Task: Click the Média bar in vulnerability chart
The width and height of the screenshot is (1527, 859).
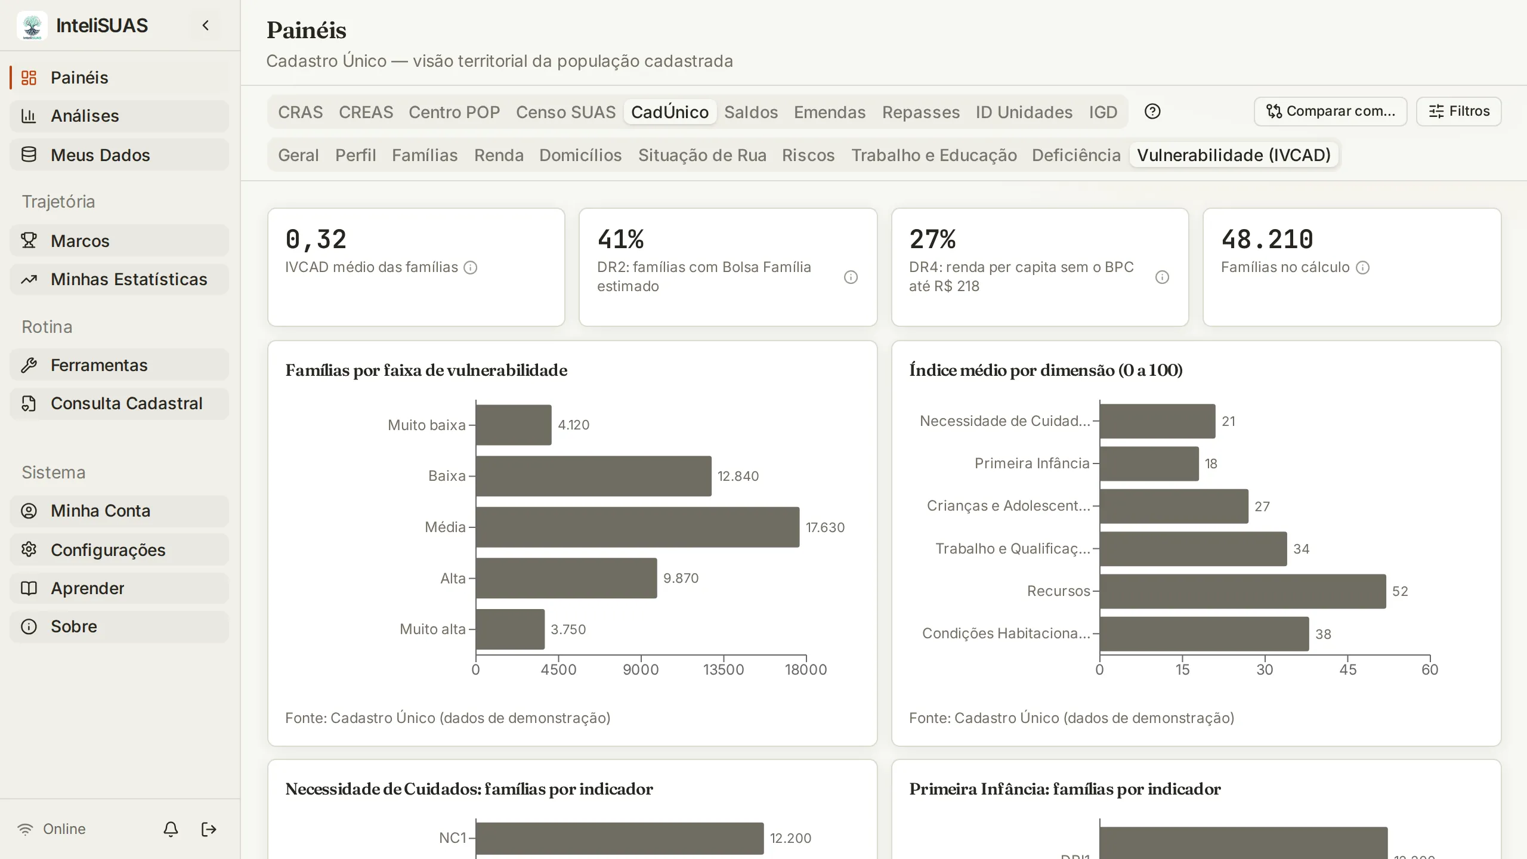Action: pyautogui.click(x=638, y=527)
